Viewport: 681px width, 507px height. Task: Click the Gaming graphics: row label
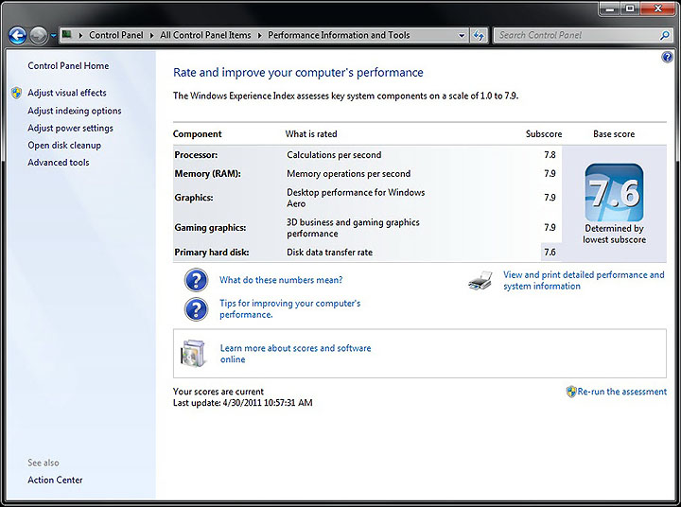(x=210, y=228)
